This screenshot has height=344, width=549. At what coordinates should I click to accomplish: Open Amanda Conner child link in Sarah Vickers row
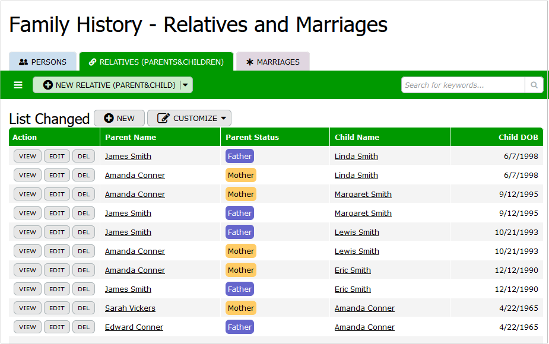pos(364,308)
